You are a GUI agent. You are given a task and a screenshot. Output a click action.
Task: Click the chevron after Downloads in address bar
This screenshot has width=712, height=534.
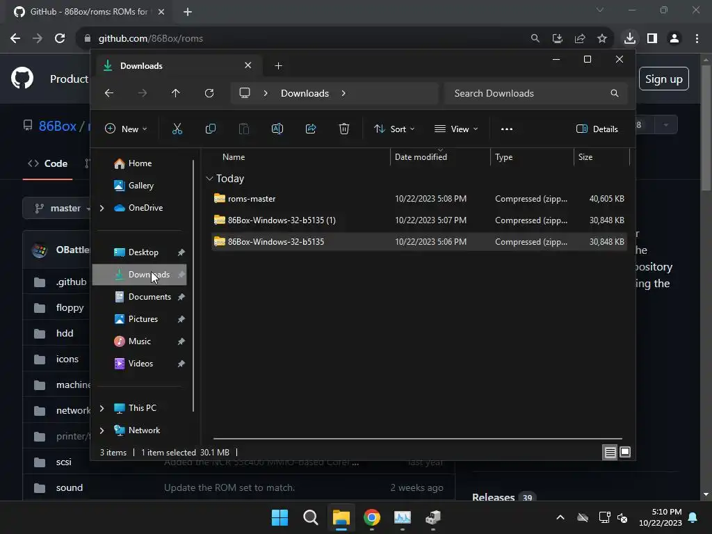(343, 93)
